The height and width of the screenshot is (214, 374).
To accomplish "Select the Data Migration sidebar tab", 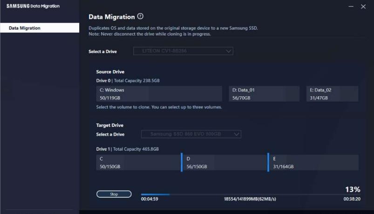I will point(40,28).
